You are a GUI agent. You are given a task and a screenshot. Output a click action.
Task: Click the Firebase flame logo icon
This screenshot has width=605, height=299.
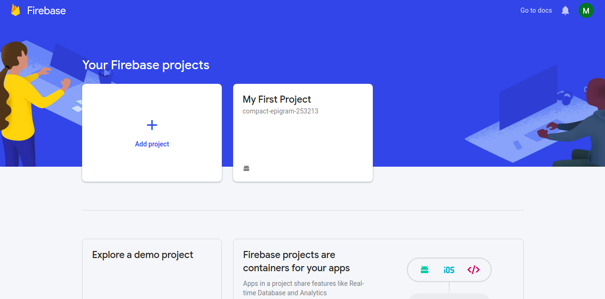click(x=16, y=10)
